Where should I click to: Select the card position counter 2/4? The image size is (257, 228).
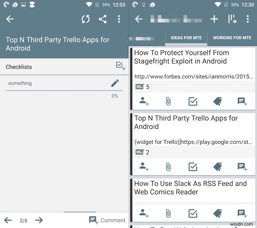[23, 220]
